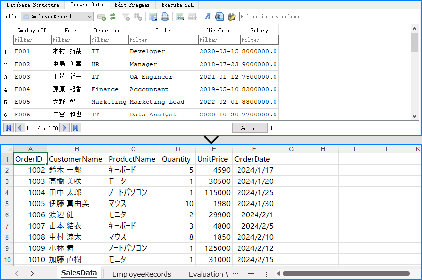Add a new spreadsheet sheet with plus

[251, 274]
